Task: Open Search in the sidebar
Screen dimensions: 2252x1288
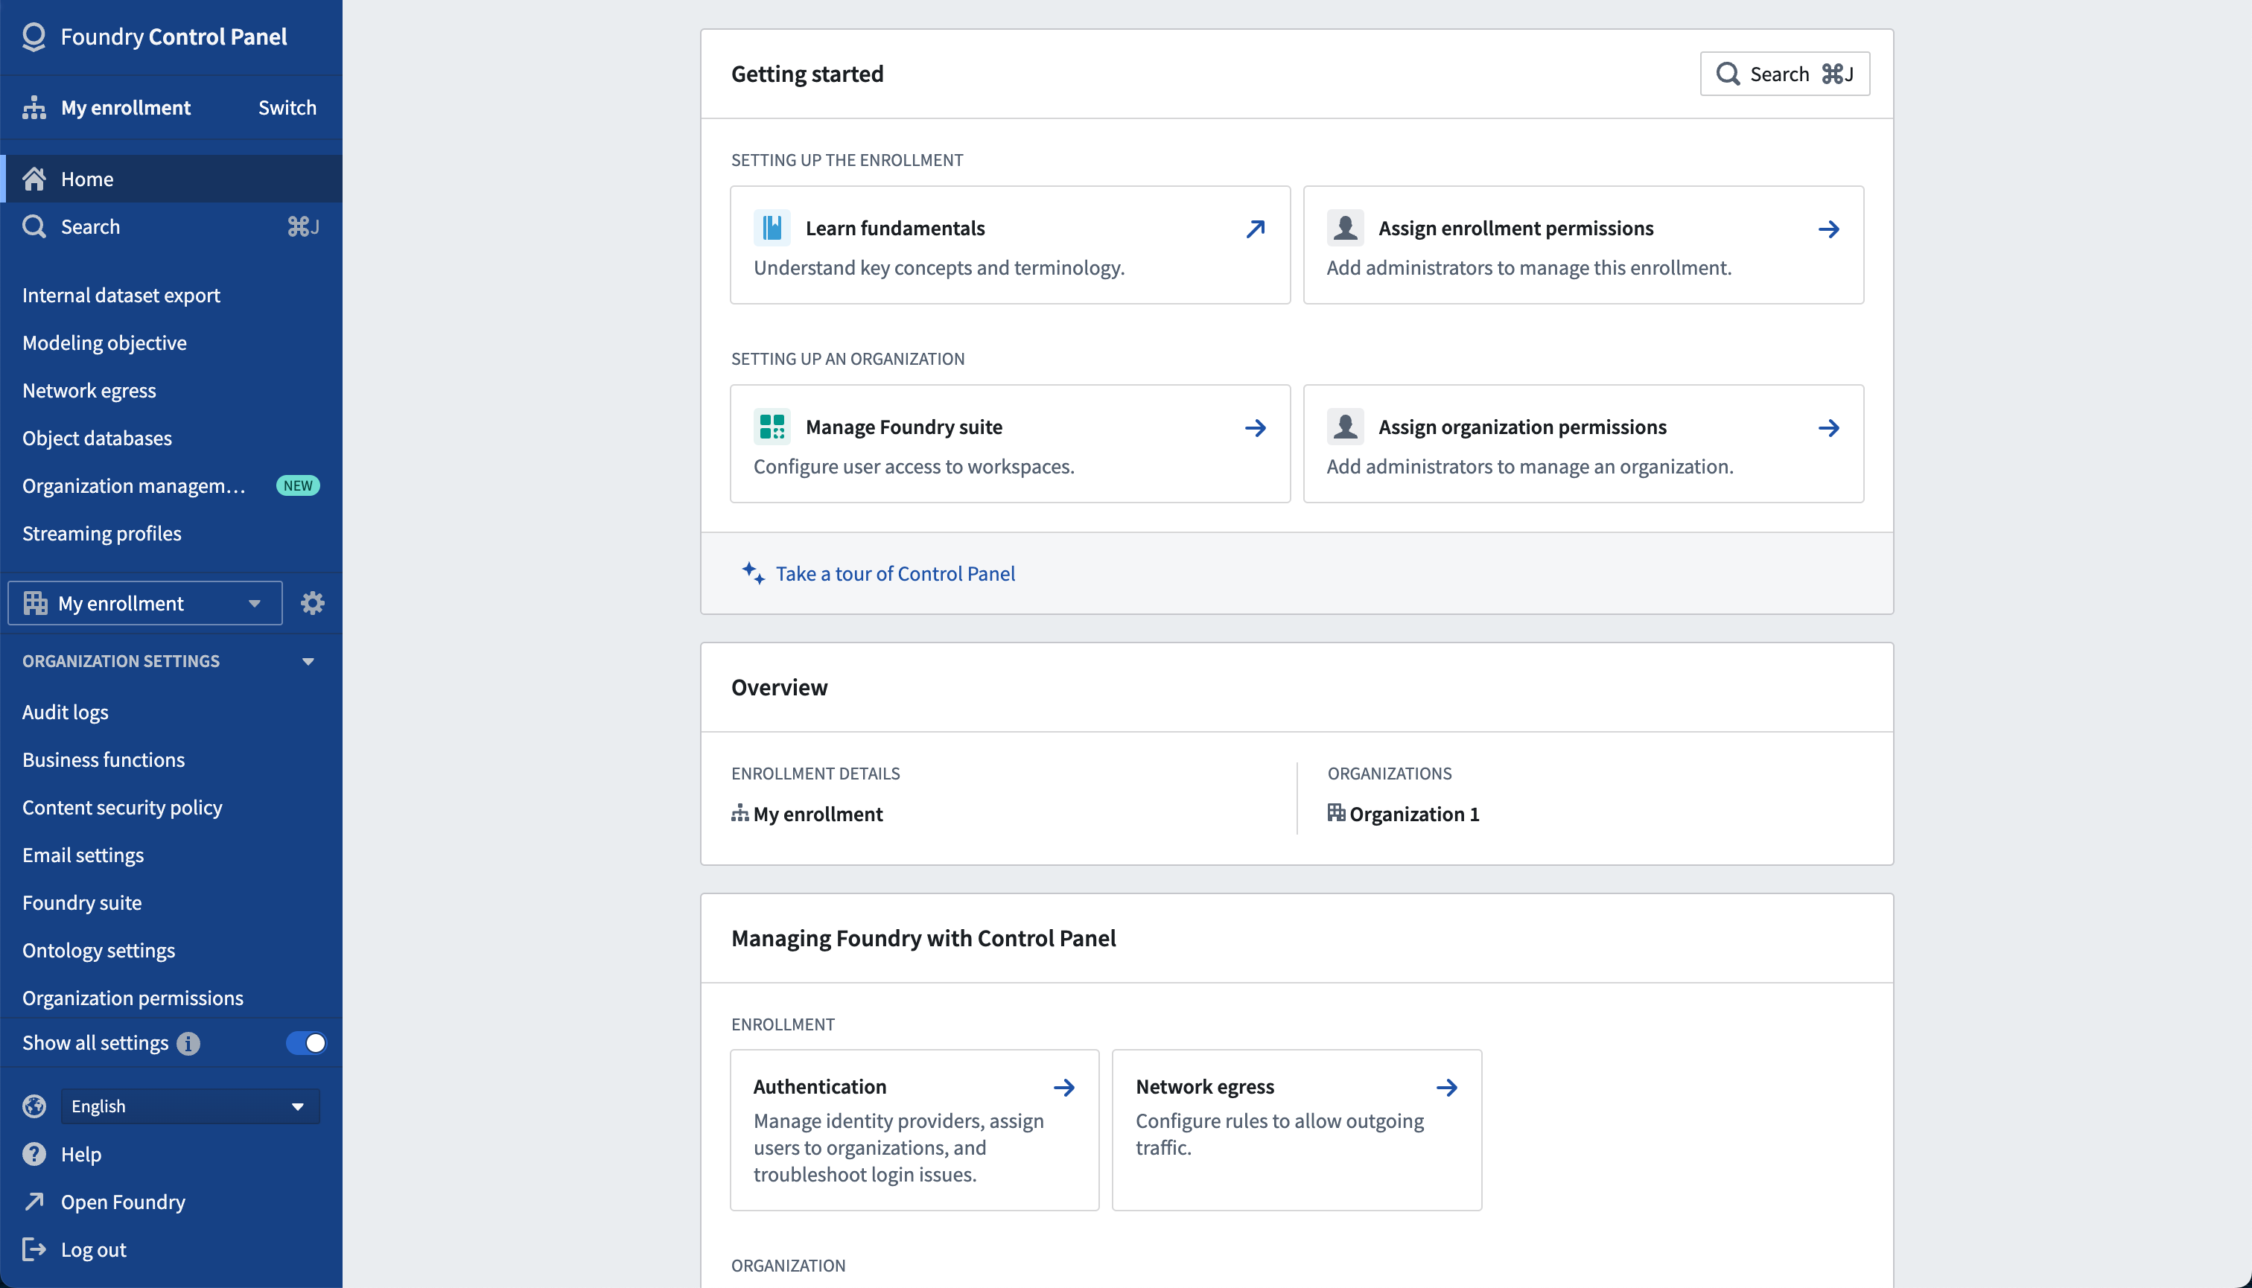Action: click(x=171, y=226)
